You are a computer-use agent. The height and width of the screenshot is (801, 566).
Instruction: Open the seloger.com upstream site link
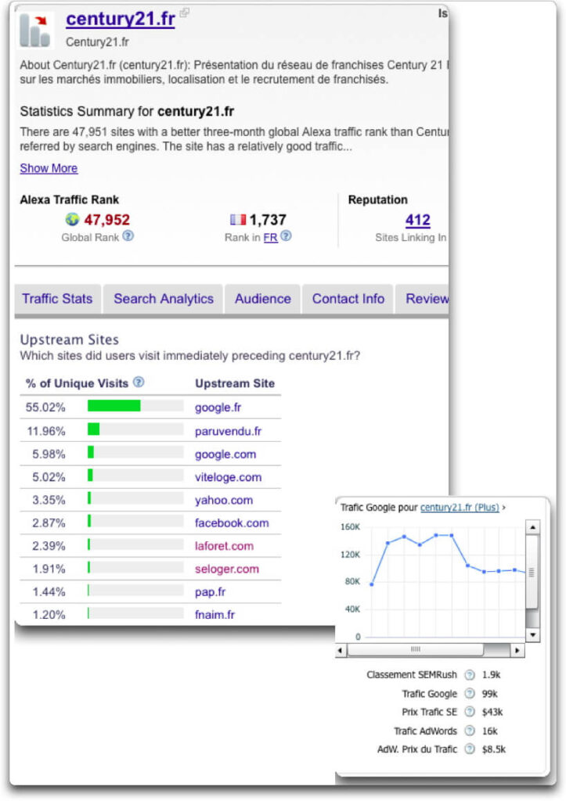[227, 569]
